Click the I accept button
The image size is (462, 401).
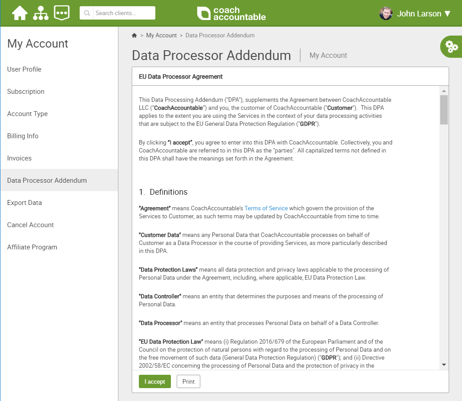pos(155,381)
